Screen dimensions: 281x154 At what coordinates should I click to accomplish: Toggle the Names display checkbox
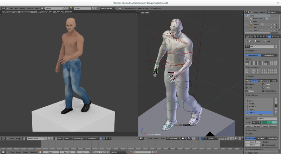click(247, 85)
